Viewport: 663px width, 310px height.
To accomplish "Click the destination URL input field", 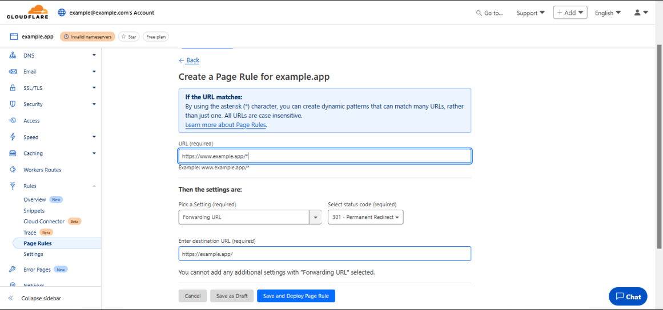I will [325, 254].
